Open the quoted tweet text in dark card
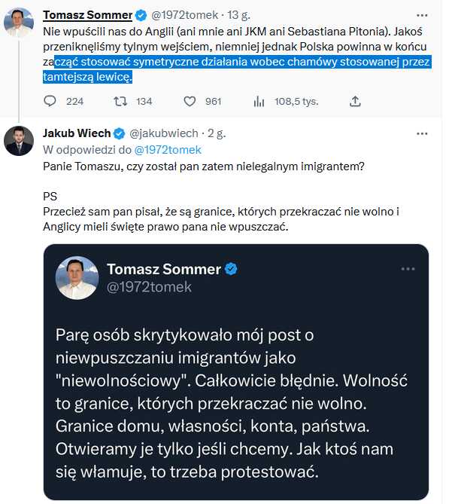The height and width of the screenshot is (504, 449). click(232, 403)
